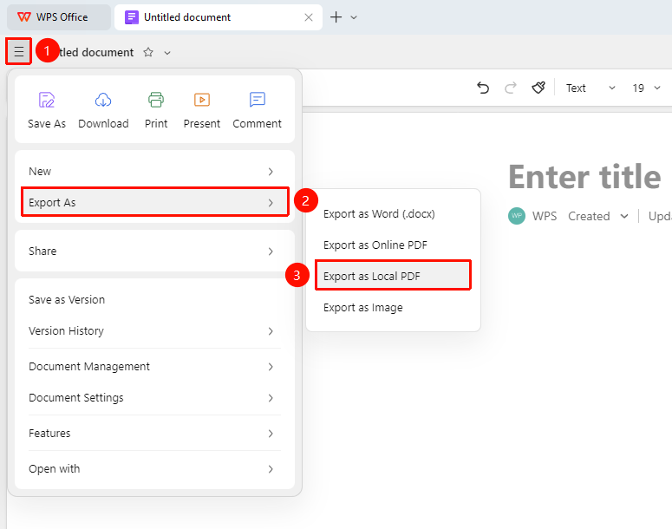Screen dimensions: 672x529
Task: Open the font size 19 dropdown
Action: coord(646,88)
